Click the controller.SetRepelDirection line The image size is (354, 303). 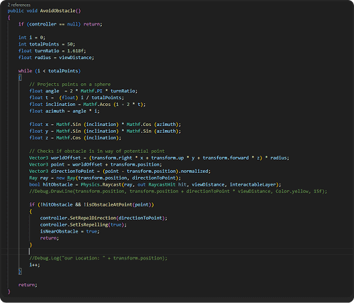104,218
